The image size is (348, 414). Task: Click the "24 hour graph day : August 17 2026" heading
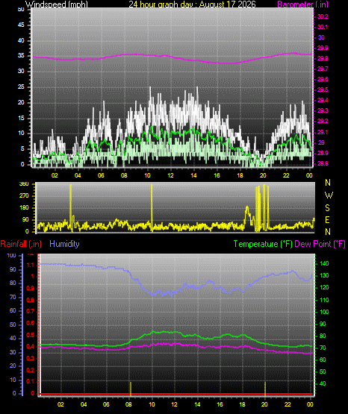[x=192, y=4]
